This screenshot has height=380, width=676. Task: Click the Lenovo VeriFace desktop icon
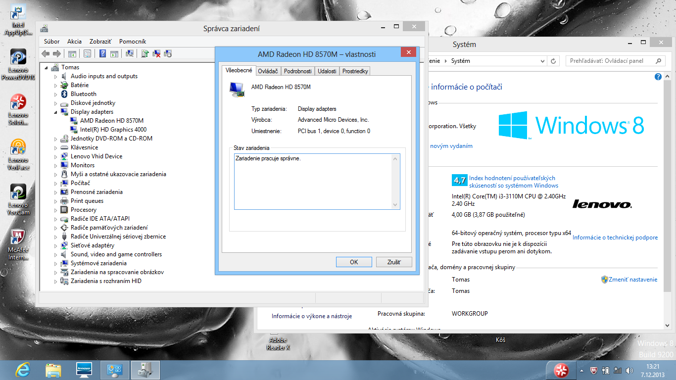[x=18, y=154]
